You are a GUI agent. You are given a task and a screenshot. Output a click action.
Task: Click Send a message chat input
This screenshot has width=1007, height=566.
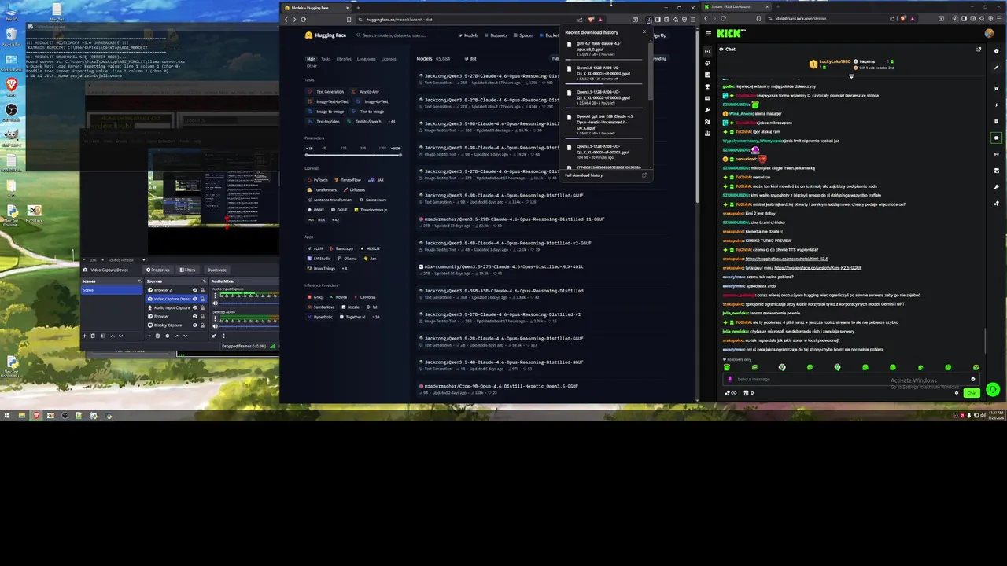coord(851,379)
